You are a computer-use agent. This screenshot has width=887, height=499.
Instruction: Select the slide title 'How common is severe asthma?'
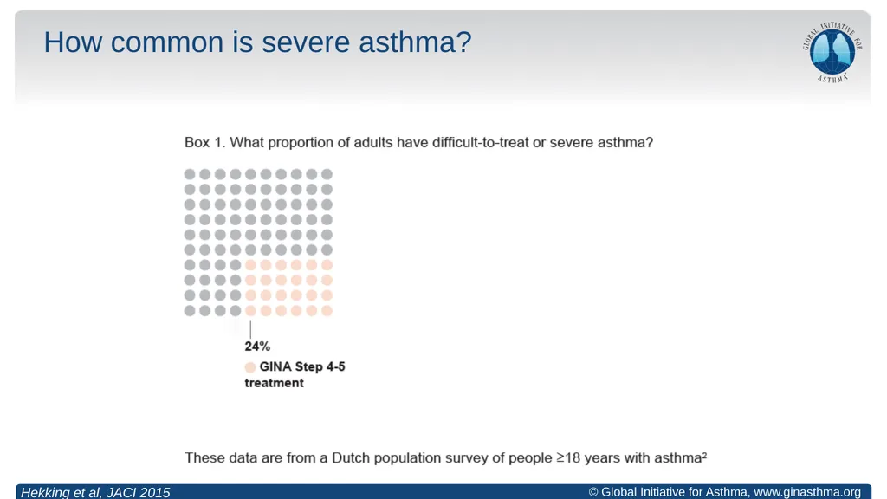tap(257, 42)
